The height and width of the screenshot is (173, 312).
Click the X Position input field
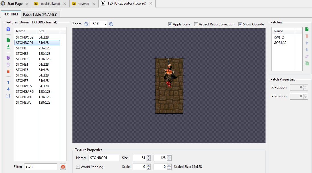click(297, 87)
